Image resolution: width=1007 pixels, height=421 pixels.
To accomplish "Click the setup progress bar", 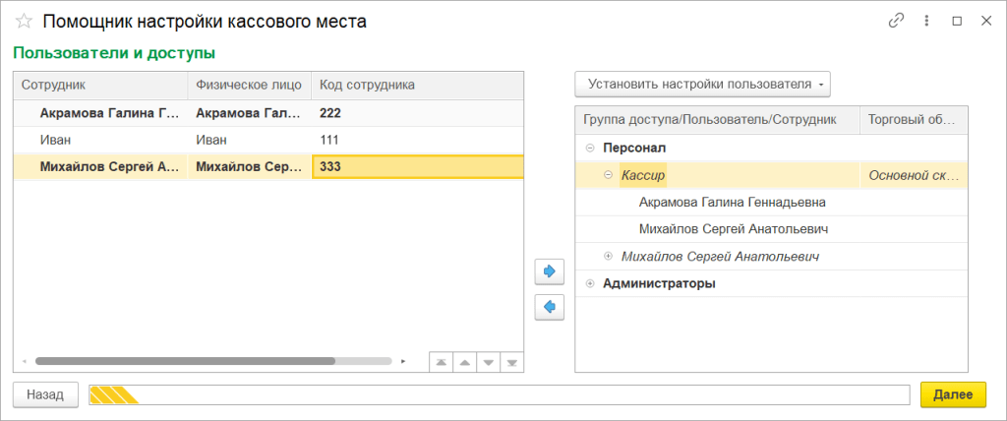I will 499,394.
